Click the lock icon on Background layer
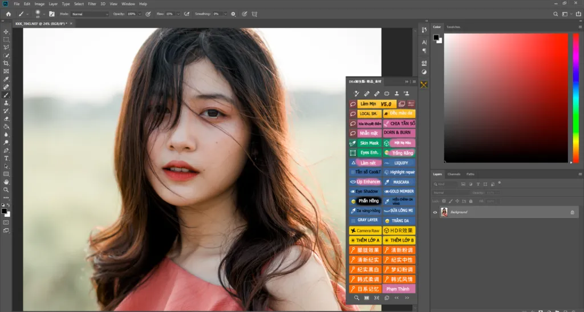This screenshot has height=312, width=584. click(573, 212)
